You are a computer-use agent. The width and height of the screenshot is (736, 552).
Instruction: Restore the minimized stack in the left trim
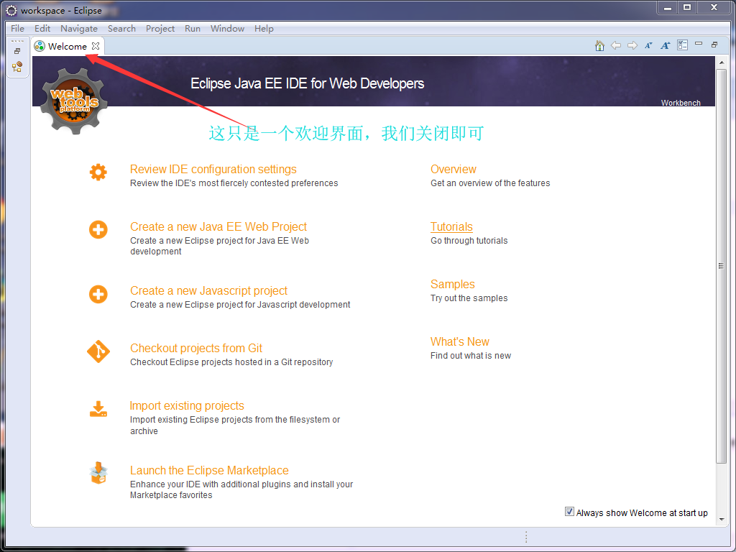coord(17,51)
